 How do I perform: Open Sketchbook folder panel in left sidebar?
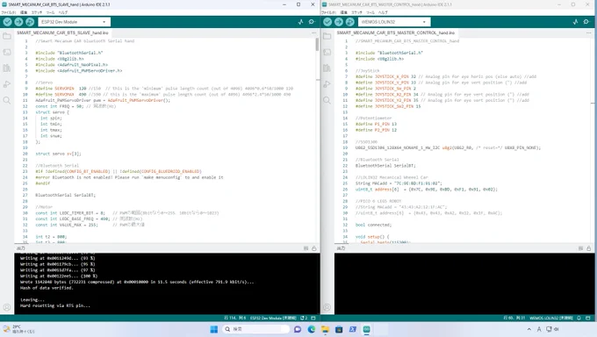pos(7,36)
